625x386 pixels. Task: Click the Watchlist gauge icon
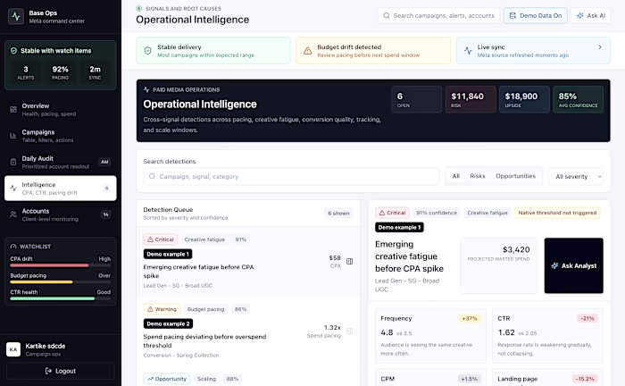(13, 247)
